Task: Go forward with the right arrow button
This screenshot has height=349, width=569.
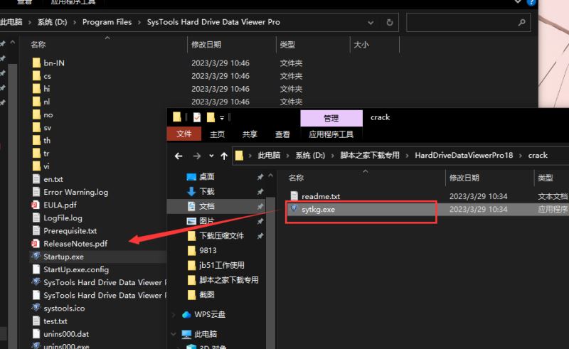Action: (x=197, y=156)
